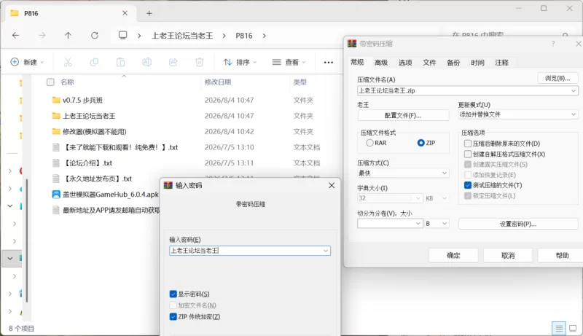Switch to the 时间 tab
The height and width of the screenshot is (336, 583).
point(477,63)
